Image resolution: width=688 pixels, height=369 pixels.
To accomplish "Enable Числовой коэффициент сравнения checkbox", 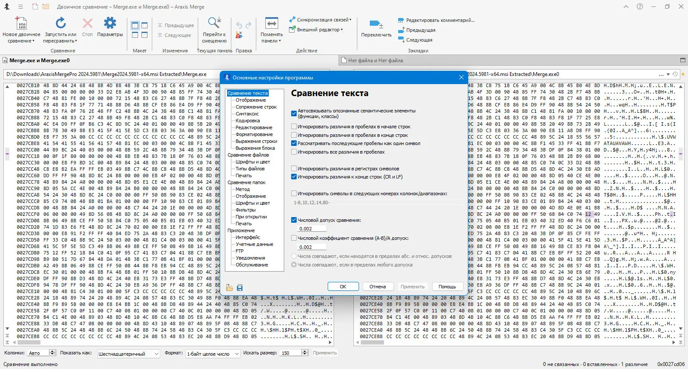I will click(x=294, y=238).
